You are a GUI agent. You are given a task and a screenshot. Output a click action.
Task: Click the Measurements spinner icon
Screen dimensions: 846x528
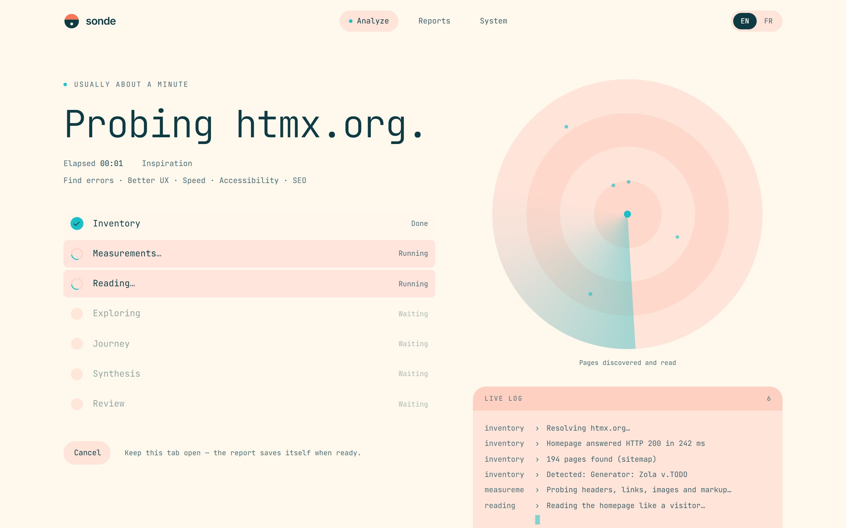pos(77,254)
